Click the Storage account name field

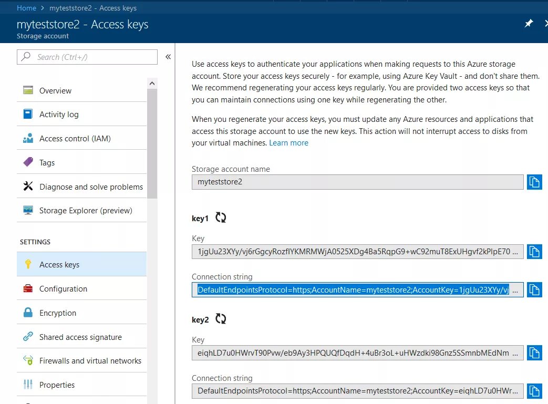coord(357,182)
